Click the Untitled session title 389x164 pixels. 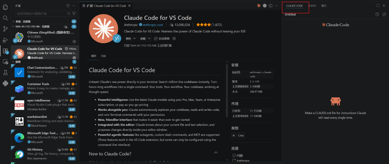290,14
